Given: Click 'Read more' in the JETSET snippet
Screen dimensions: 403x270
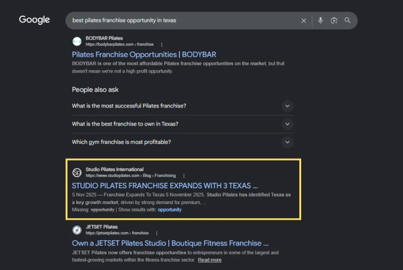Looking at the screenshot, I should click(209, 260).
